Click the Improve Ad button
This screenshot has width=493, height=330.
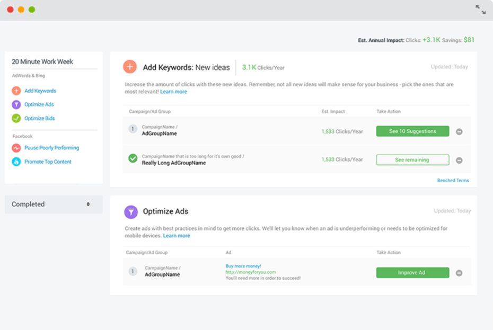click(412, 272)
